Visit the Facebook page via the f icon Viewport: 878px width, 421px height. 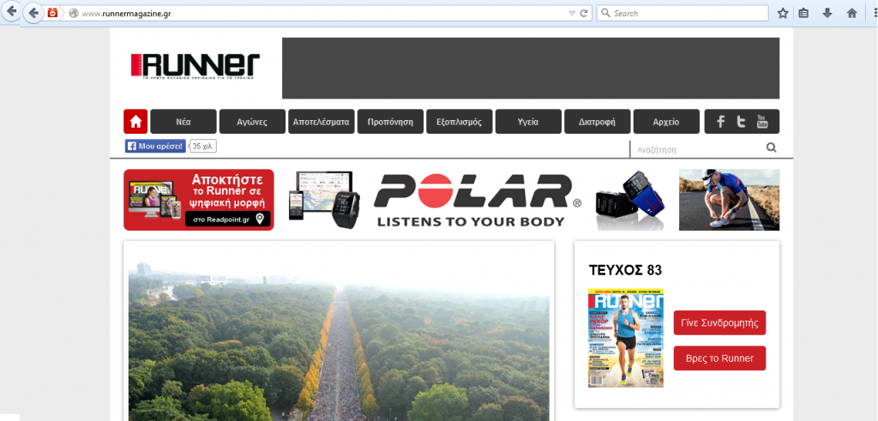point(721,122)
